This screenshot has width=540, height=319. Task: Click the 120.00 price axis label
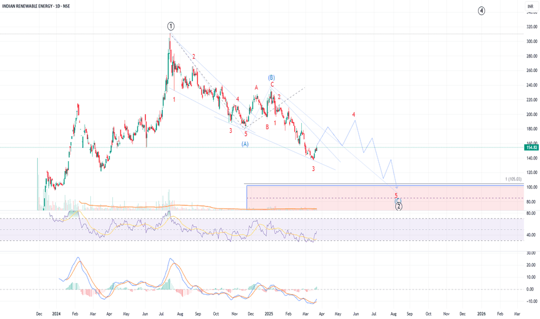pyautogui.click(x=532, y=173)
